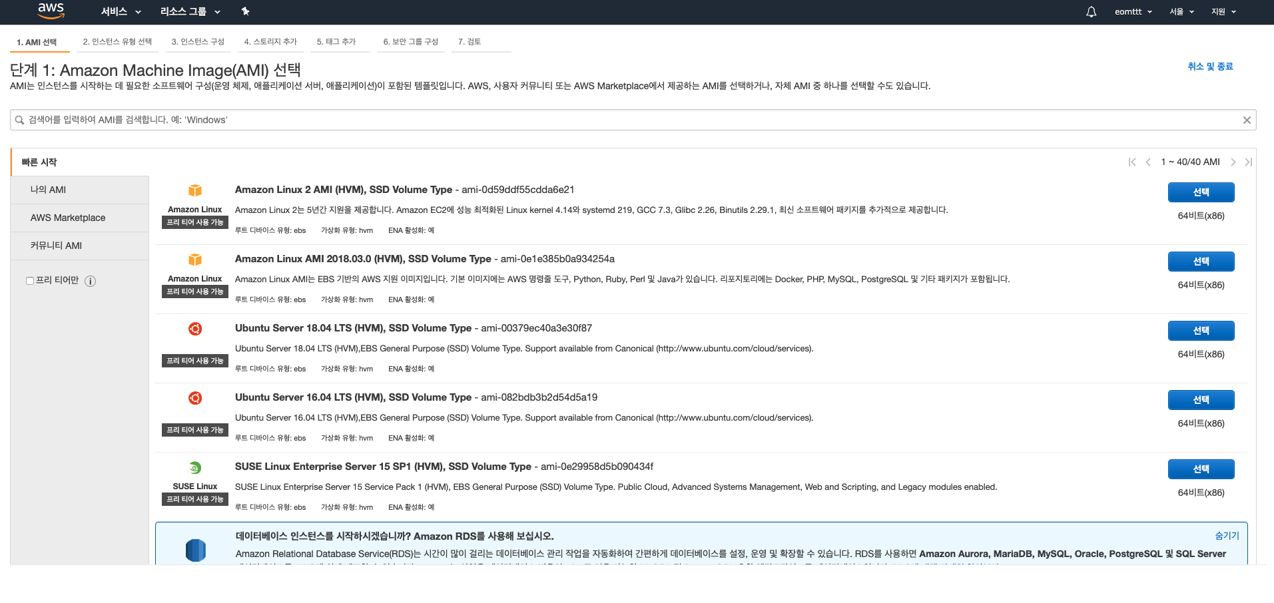Open the 지원 support dropdown
Screen dimensions: 1274x603
(x=1224, y=11)
